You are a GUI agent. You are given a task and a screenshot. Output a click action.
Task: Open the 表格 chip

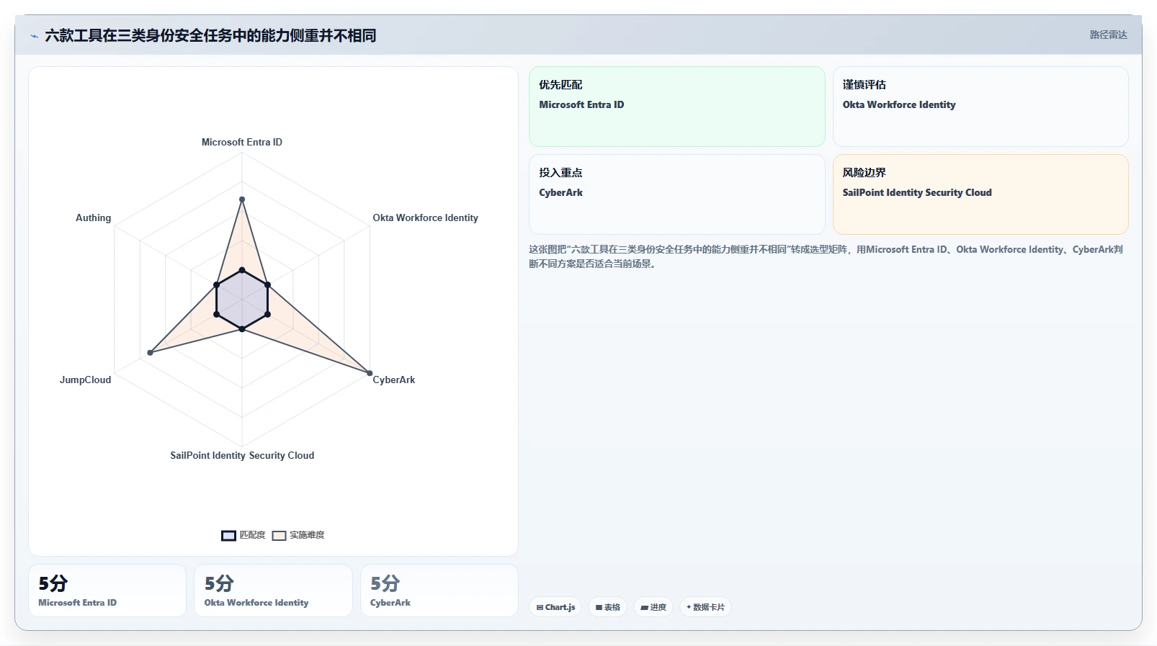(x=608, y=607)
